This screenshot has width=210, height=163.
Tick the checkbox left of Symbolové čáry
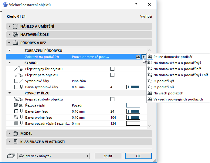click(x=16, y=81)
